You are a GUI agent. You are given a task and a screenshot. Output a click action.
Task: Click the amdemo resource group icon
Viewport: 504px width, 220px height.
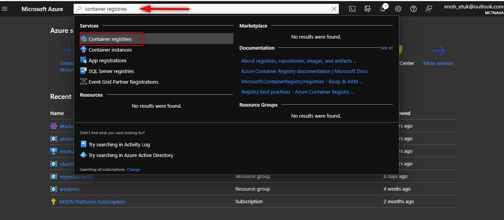[54, 189]
